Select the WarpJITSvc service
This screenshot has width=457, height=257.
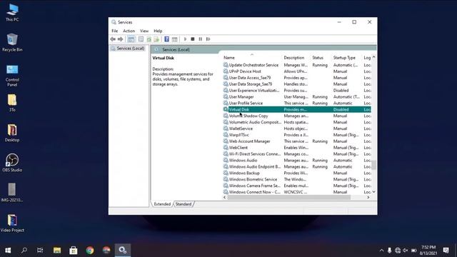[x=297, y=135]
